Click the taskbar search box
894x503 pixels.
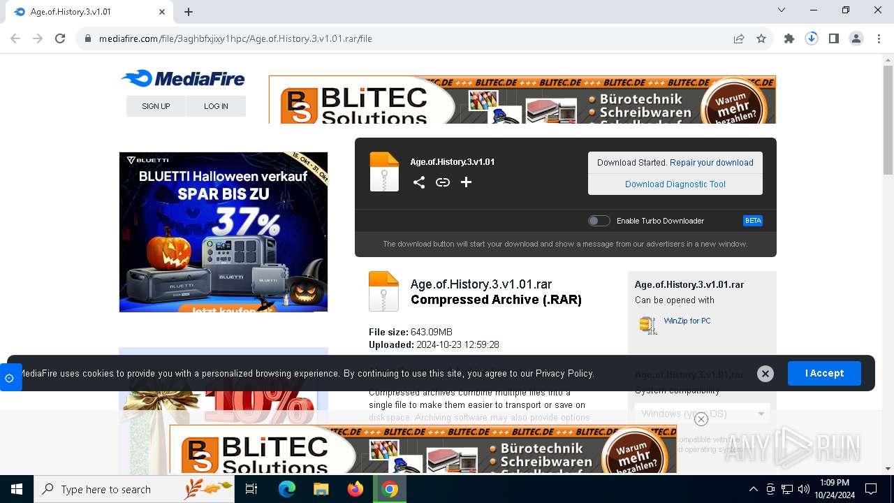[x=134, y=489]
